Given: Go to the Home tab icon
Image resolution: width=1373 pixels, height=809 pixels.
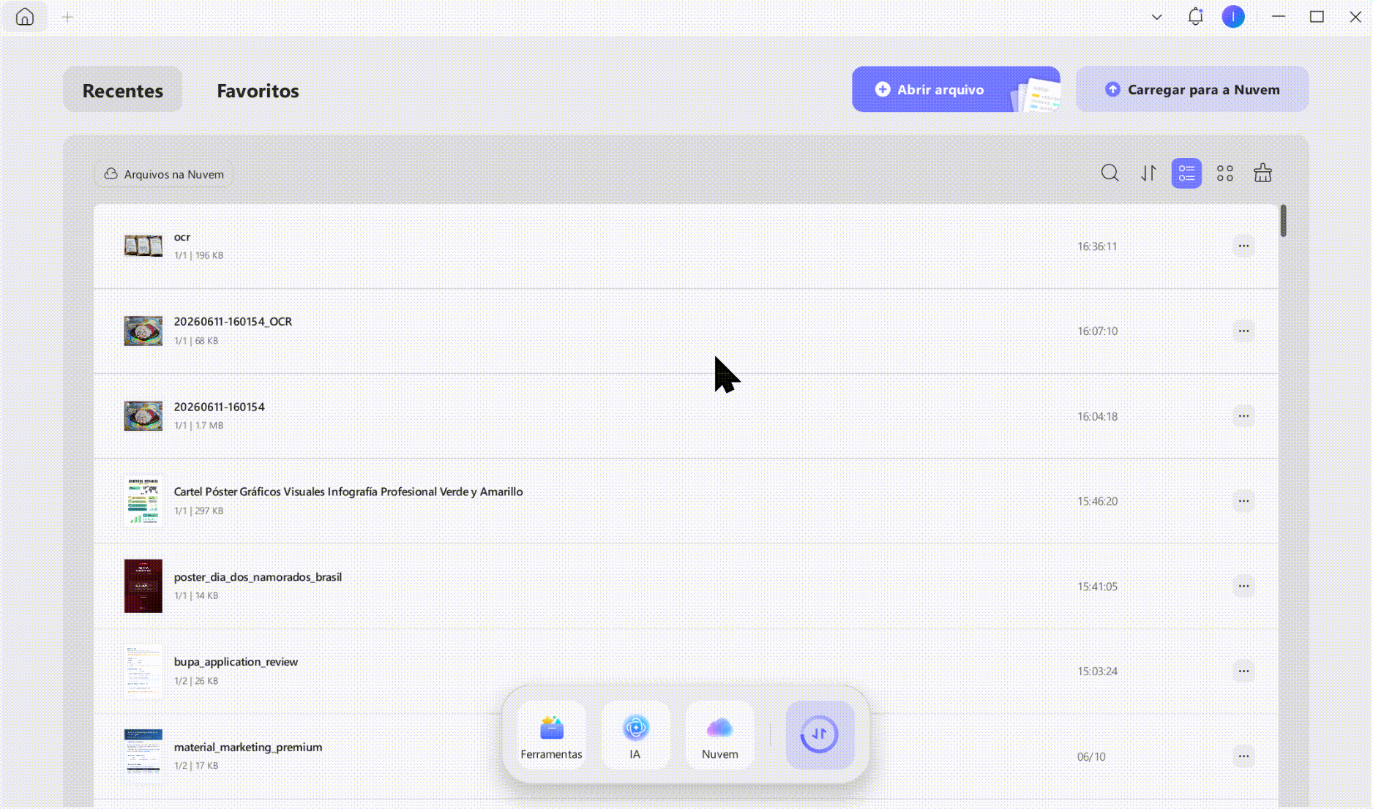Looking at the screenshot, I should coord(25,17).
